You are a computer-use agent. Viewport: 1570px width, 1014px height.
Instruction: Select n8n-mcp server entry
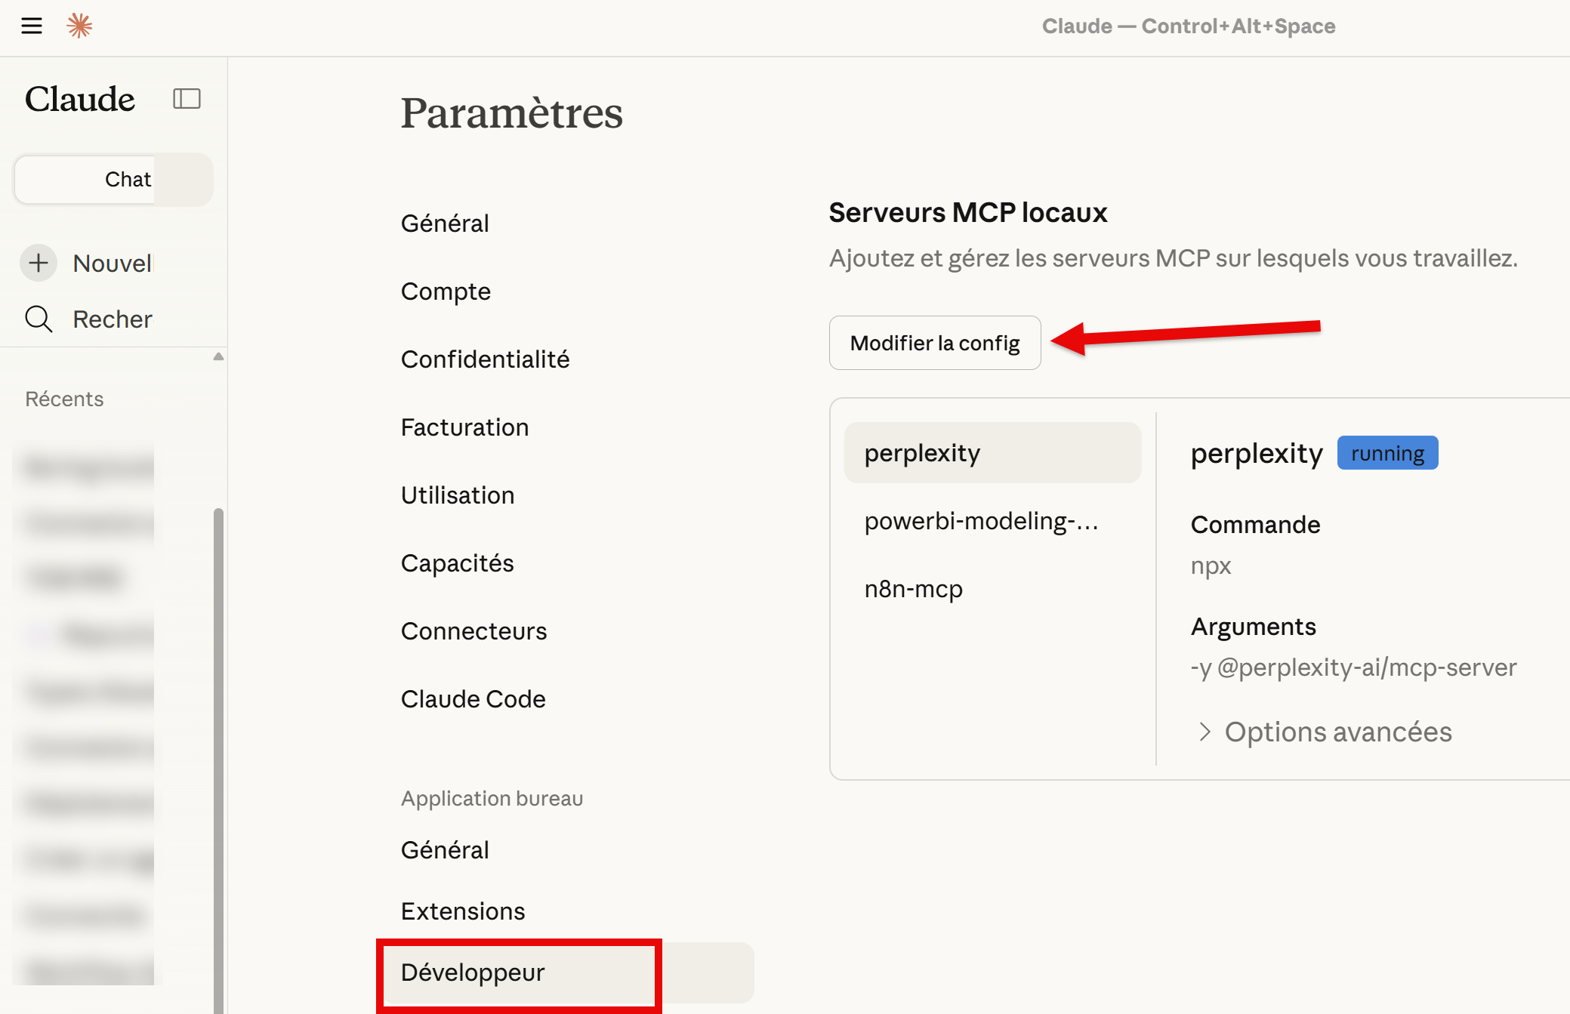913,589
